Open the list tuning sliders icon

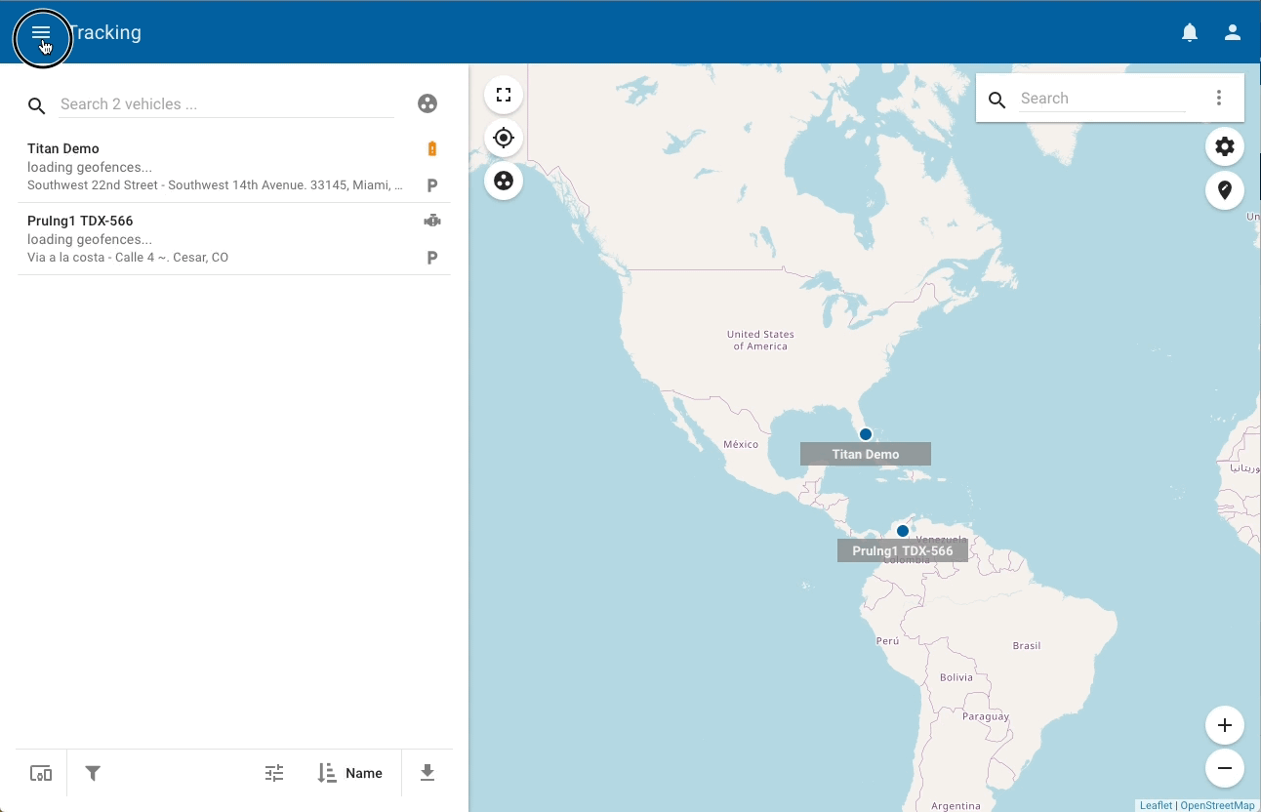tap(274, 773)
